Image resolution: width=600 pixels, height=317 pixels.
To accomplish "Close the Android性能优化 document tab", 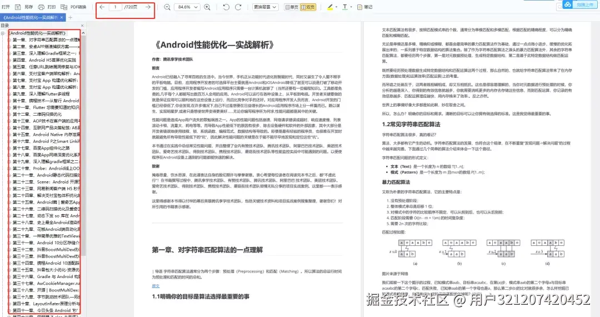I will 62,17.
